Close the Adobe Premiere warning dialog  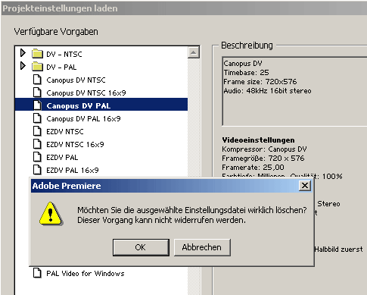pyautogui.click(x=305, y=186)
